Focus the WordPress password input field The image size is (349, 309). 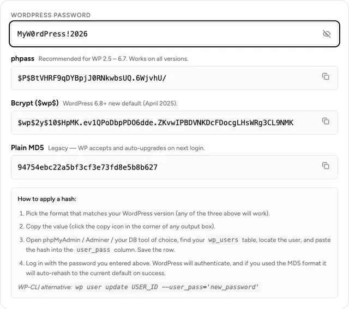click(174, 34)
